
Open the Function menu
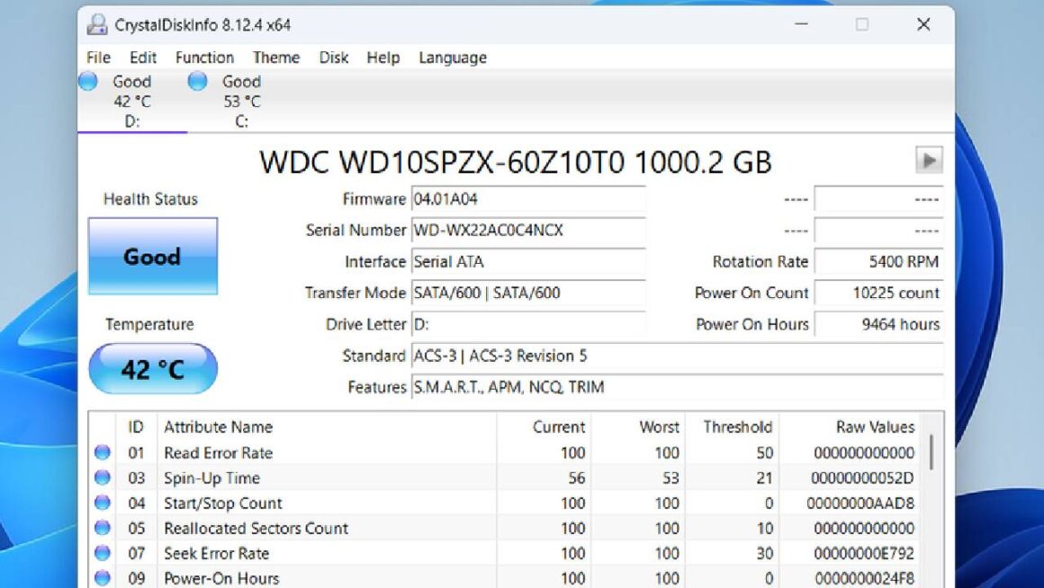pyautogui.click(x=204, y=58)
